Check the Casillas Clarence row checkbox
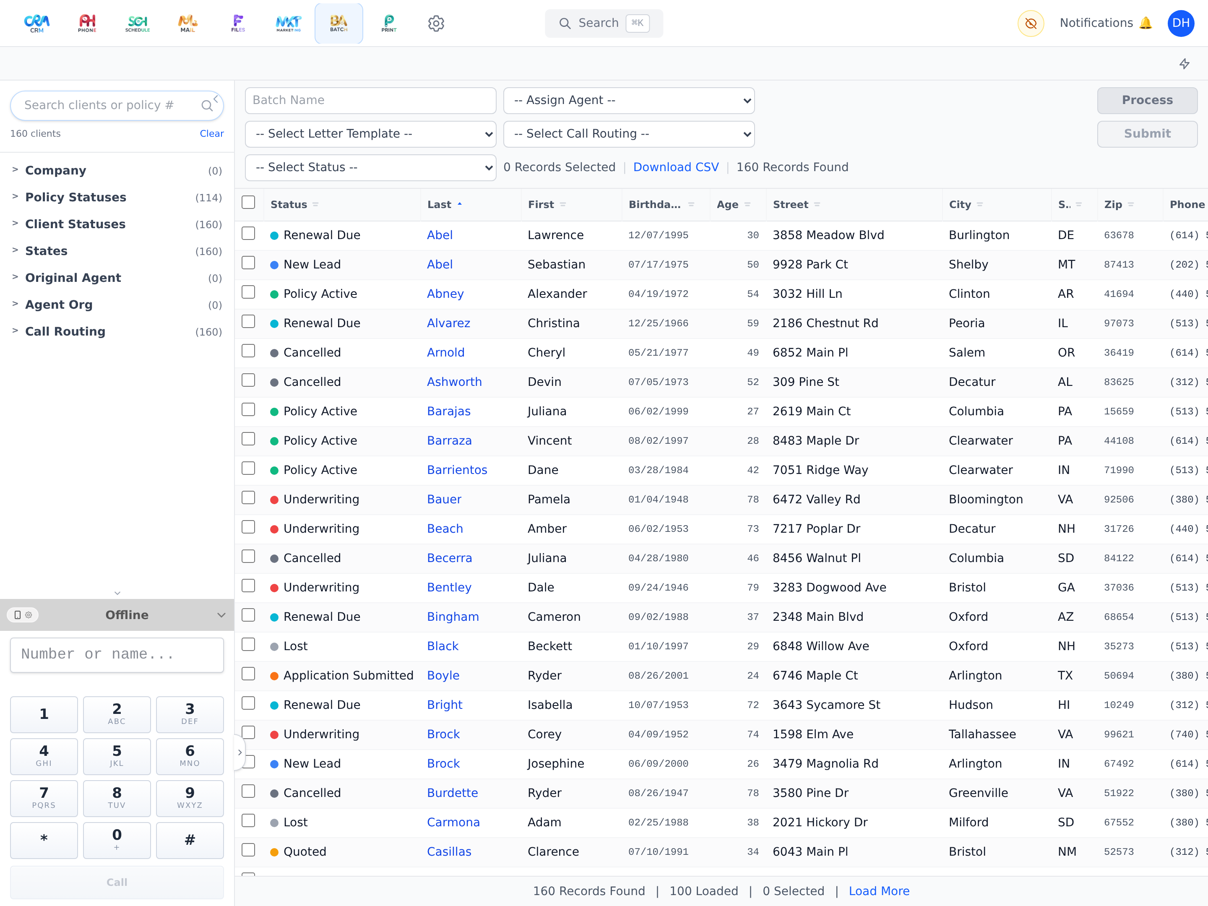This screenshot has height=906, width=1208. pyautogui.click(x=248, y=850)
